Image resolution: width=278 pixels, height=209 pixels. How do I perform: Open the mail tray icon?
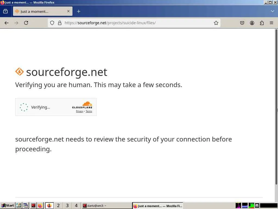(257, 206)
